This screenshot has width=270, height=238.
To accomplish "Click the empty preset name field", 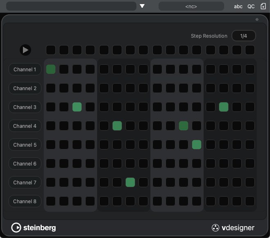I will pos(71,6).
